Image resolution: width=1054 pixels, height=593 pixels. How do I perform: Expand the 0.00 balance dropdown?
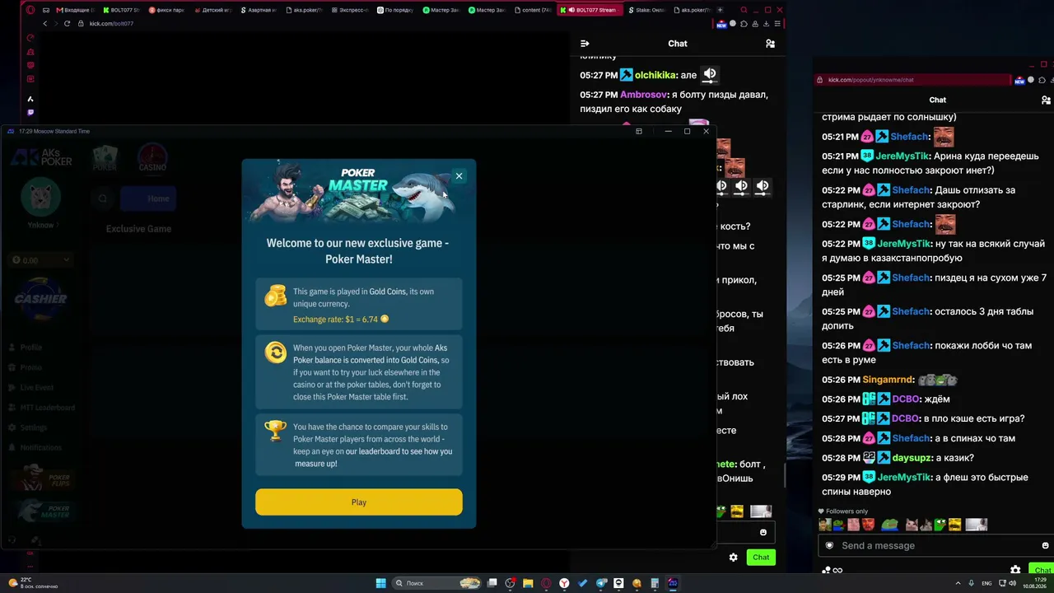41,260
